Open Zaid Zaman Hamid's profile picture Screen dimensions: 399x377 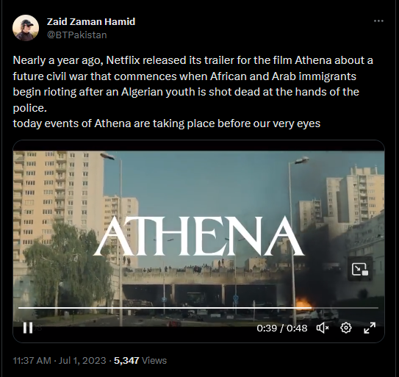(26, 28)
